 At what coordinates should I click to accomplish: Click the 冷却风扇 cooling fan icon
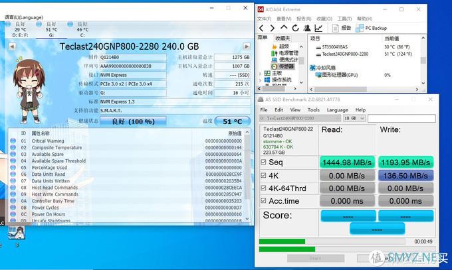(x=312, y=68)
